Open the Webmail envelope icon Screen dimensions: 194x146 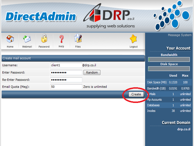pos(27,39)
